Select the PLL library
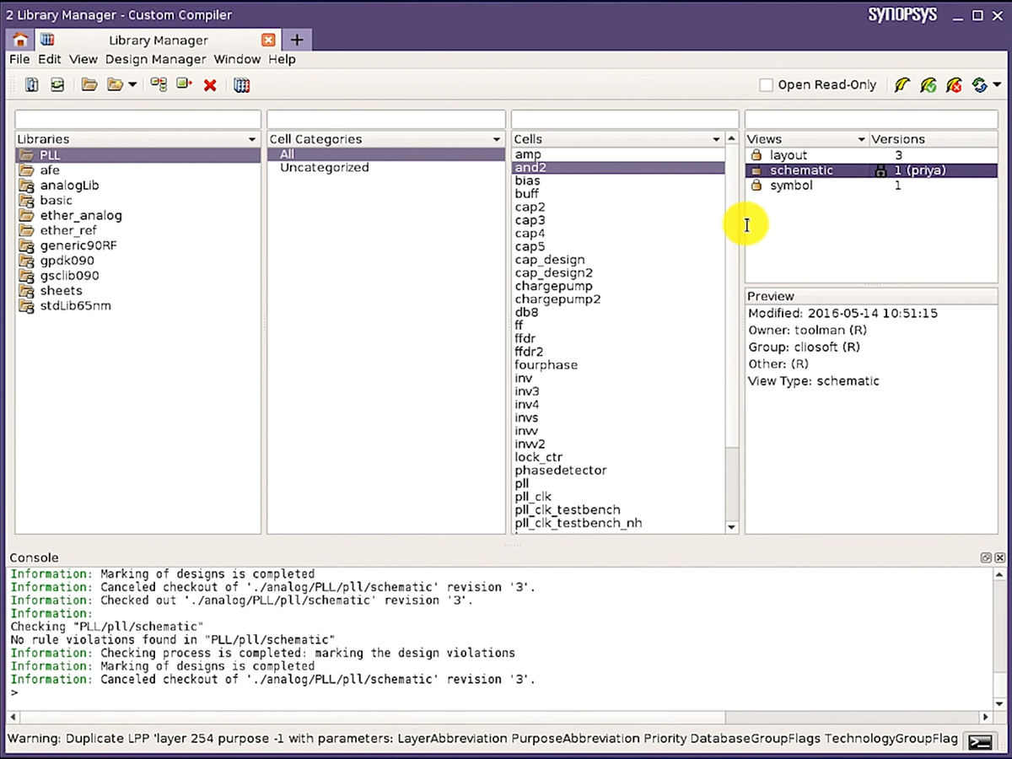The height and width of the screenshot is (759, 1012). [x=49, y=154]
